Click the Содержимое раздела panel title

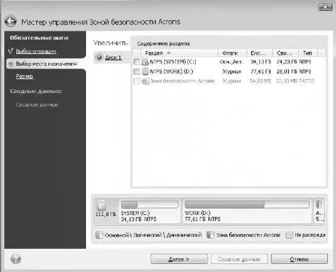click(163, 43)
